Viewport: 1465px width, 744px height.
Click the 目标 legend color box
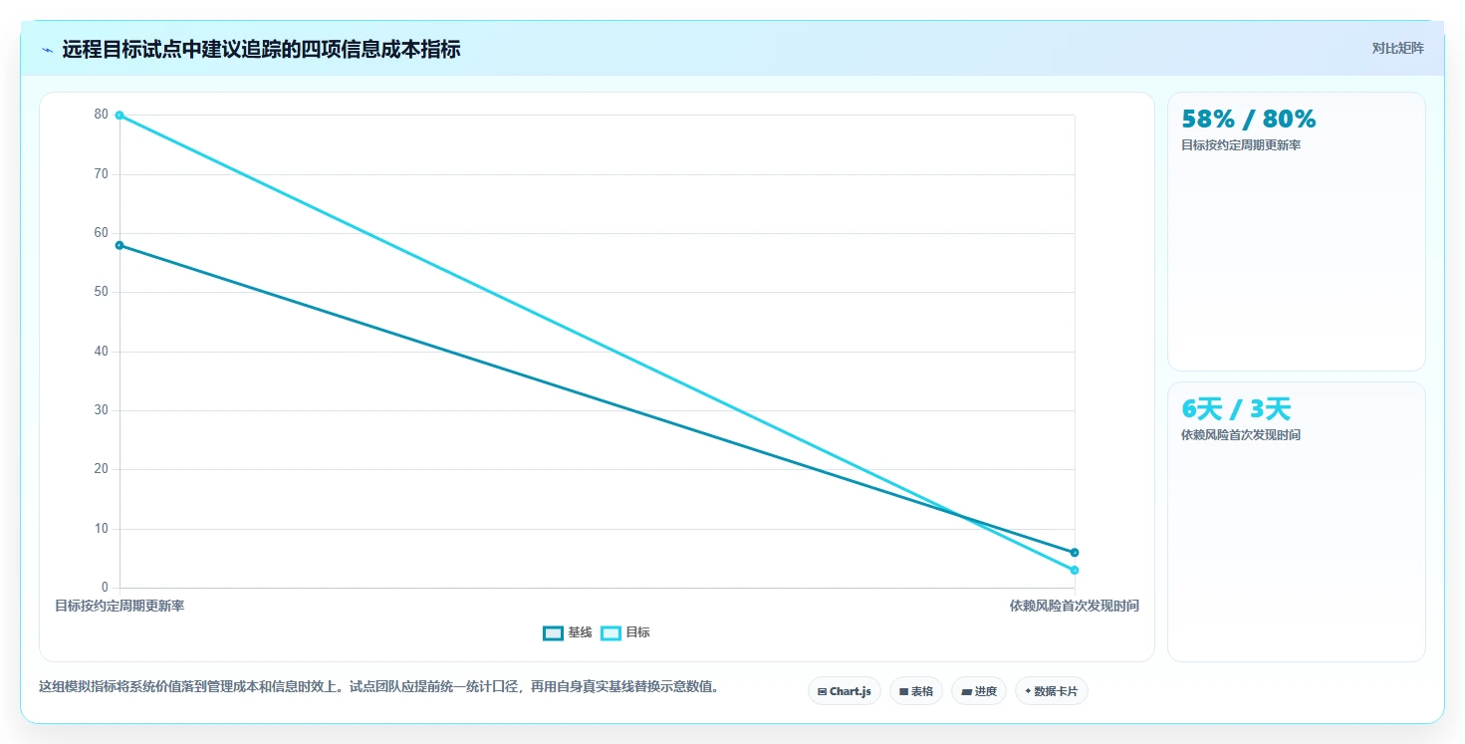tap(610, 633)
